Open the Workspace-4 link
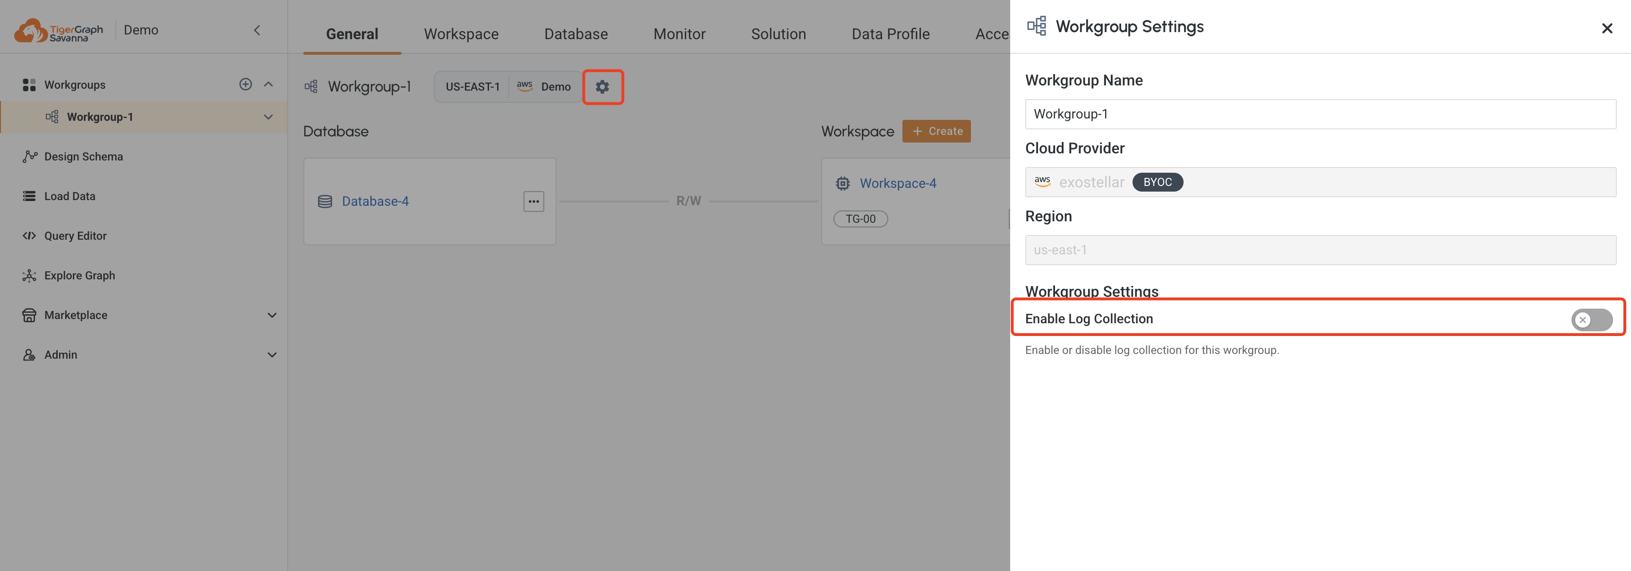The width and height of the screenshot is (1631, 571). (x=898, y=183)
